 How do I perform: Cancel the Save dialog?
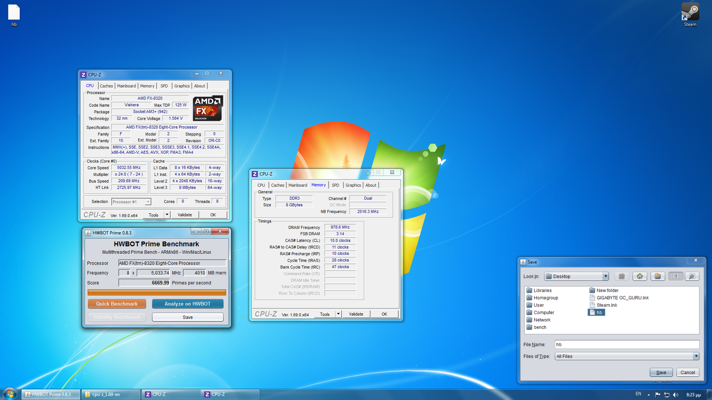(x=688, y=373)
